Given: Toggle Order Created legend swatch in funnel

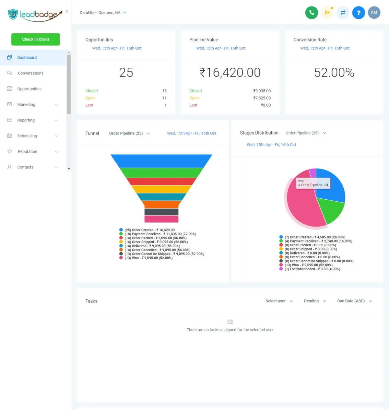Looking at the screenshot, I should [x=121, y=230].
